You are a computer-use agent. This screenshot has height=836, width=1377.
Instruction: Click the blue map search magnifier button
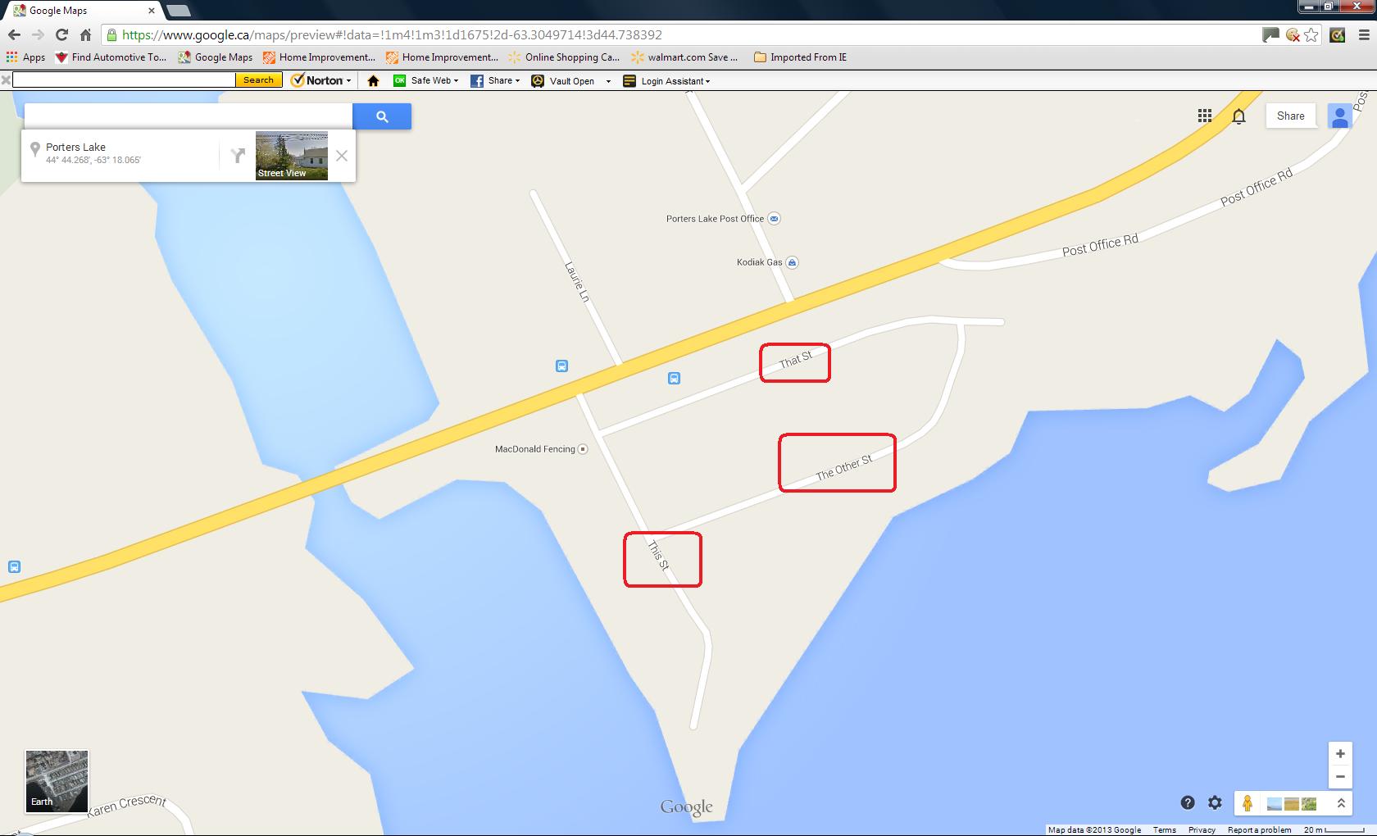click(382, 116)
